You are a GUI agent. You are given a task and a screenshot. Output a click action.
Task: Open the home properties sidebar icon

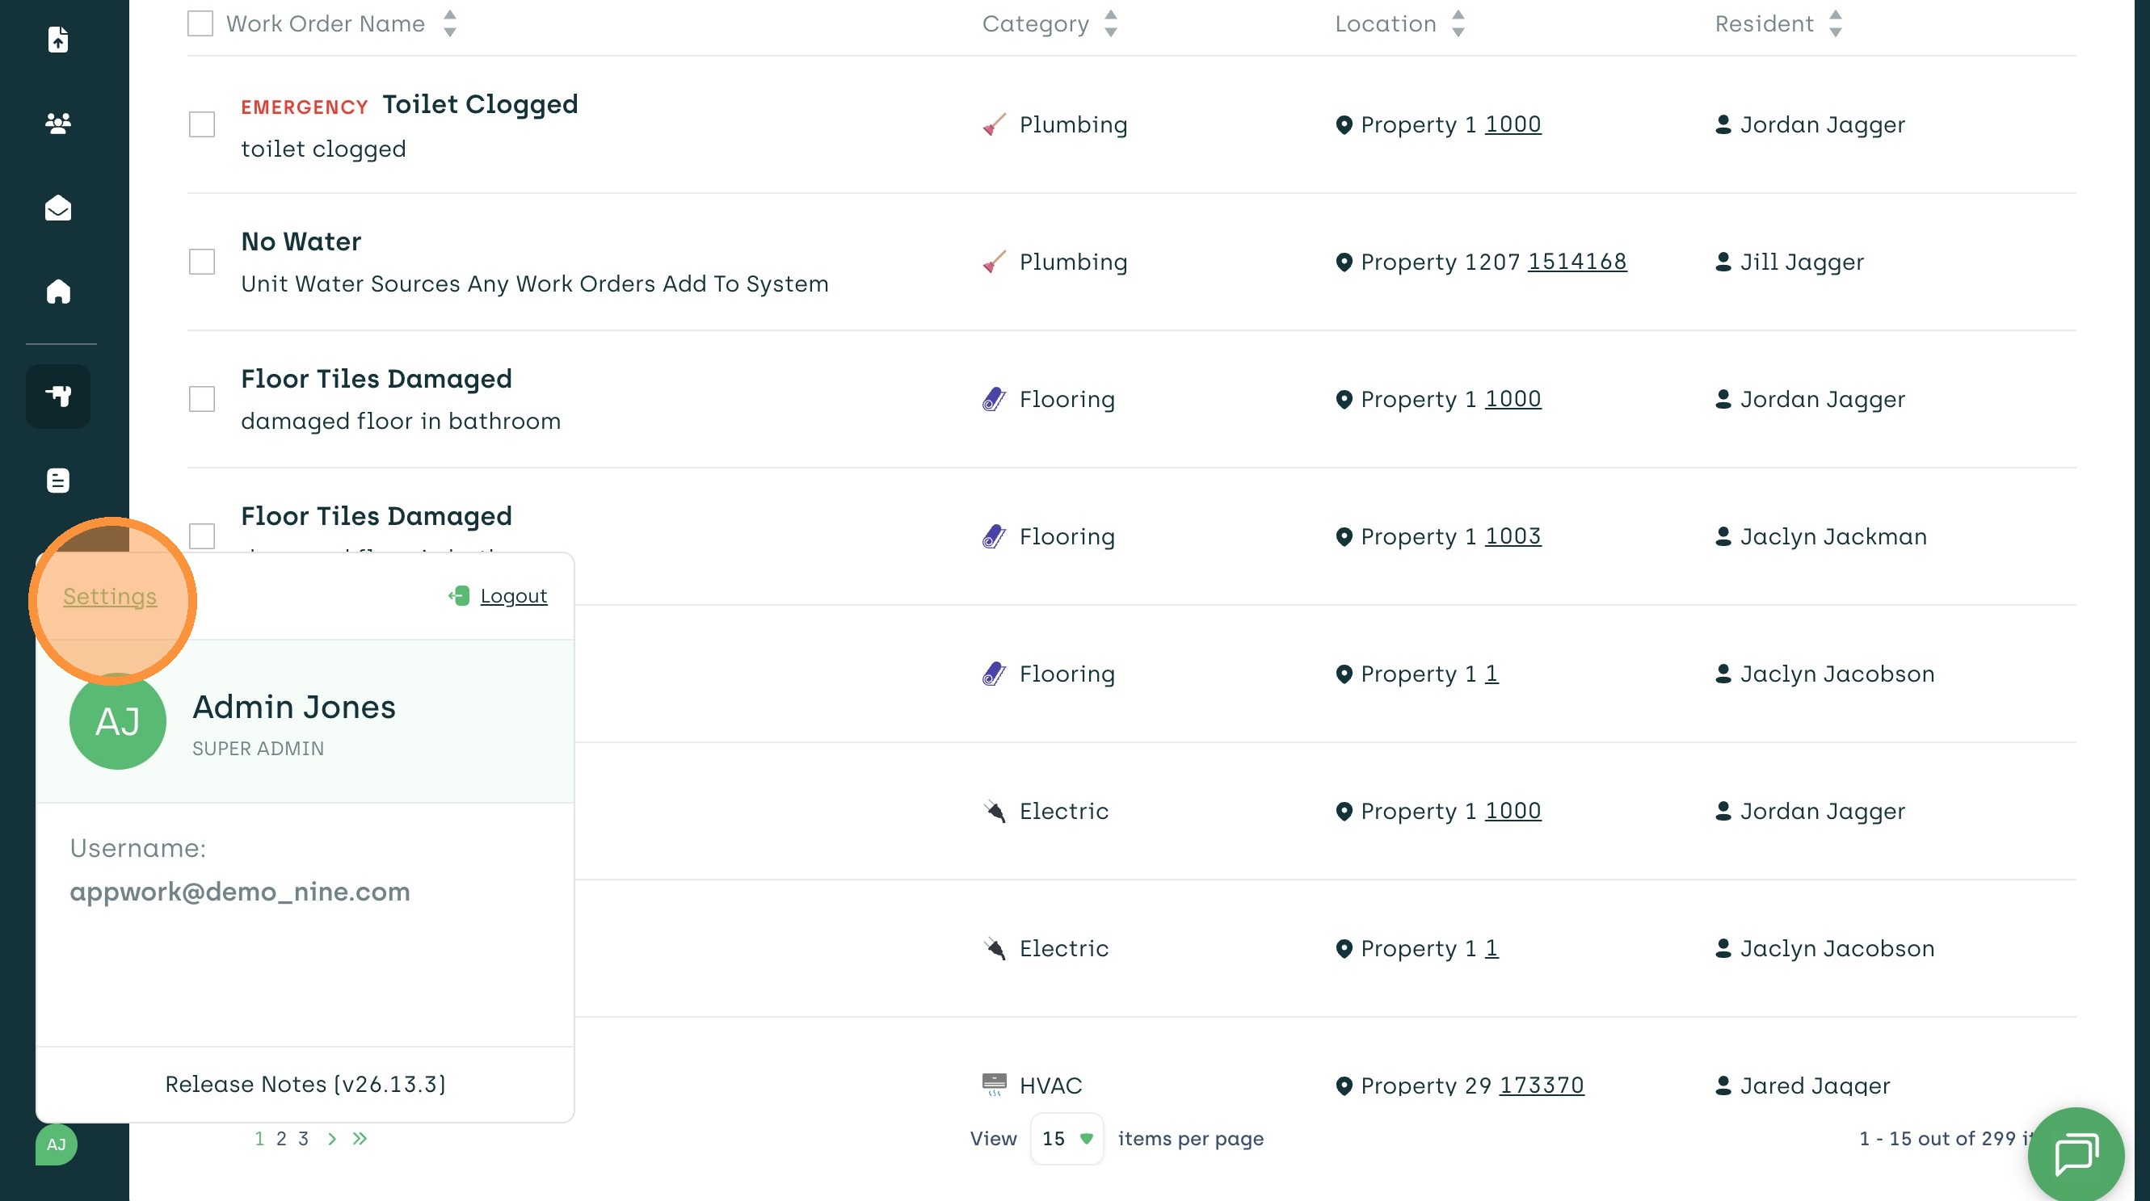click(x=57, y=292)
